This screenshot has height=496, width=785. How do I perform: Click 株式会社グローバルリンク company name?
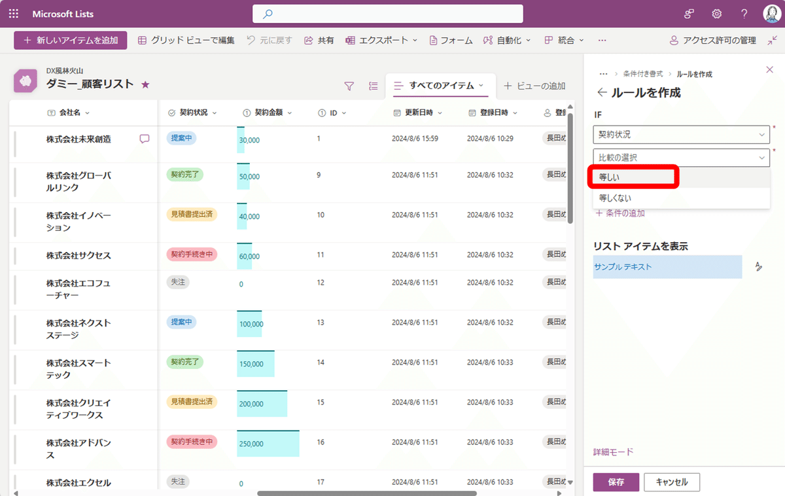tap(78, 181)
